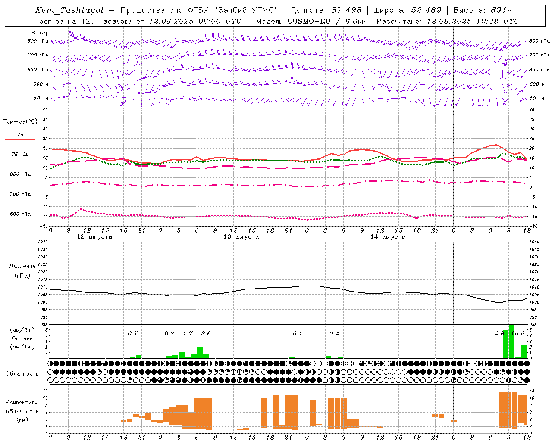Click the Рассчитано: 12.08.2025 10:38 UTC text
The width and height of the screenshot is (552, 441).
point(448,21)
